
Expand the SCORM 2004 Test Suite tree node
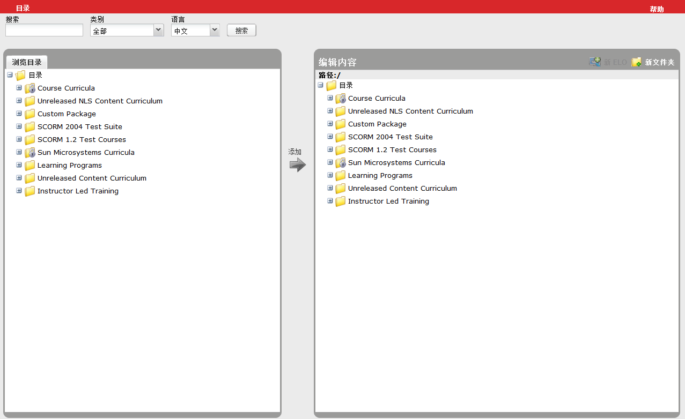(x=19, y=126)
